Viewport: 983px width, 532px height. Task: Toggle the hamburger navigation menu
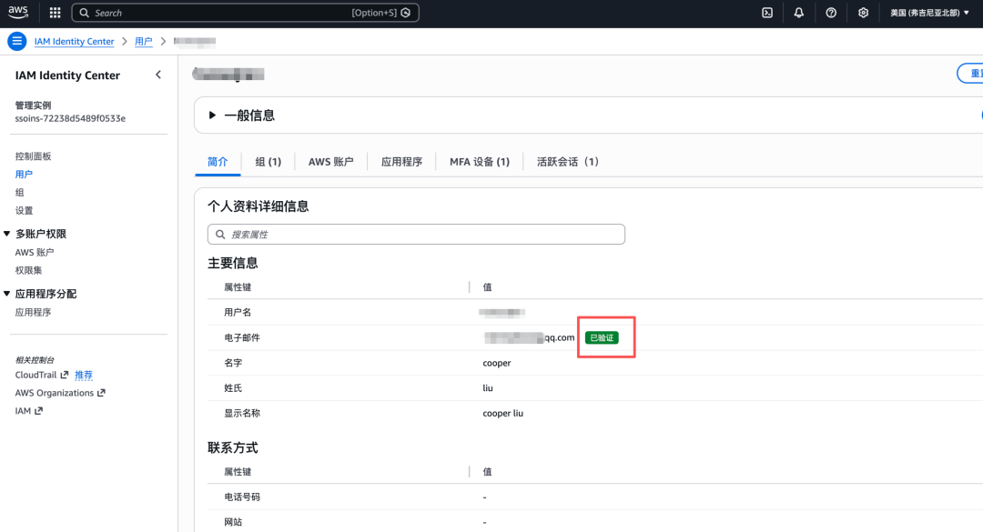click(17, 41)
